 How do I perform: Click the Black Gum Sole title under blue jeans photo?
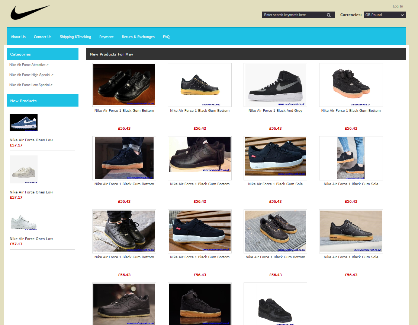point(351,184)
